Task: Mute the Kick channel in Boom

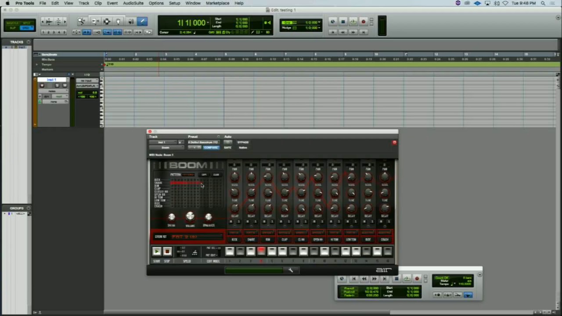Action: coord(231,222)
